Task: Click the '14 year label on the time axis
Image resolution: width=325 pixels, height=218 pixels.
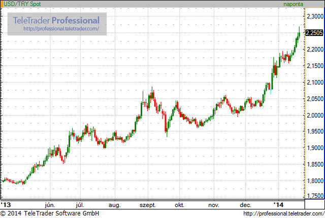Action: coord(278,205)
